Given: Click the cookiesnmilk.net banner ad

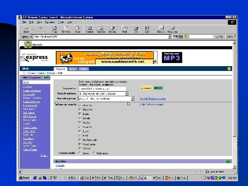Looking at the screenshot, I should [x=106, y=58].
